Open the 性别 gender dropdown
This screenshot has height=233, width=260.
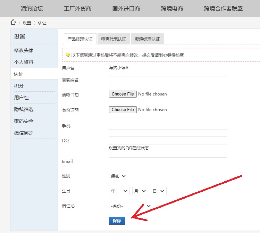(x=118, y=176)
